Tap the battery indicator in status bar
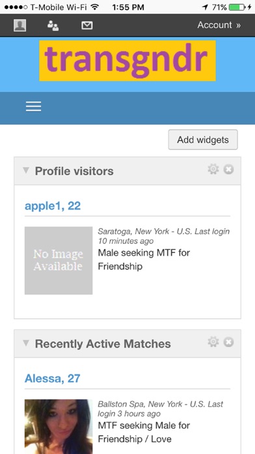255x454 pixels. click(x=237, y=7)
